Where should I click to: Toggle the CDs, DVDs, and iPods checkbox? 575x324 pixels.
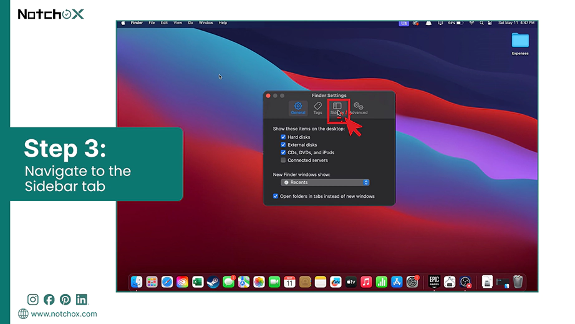283,152
